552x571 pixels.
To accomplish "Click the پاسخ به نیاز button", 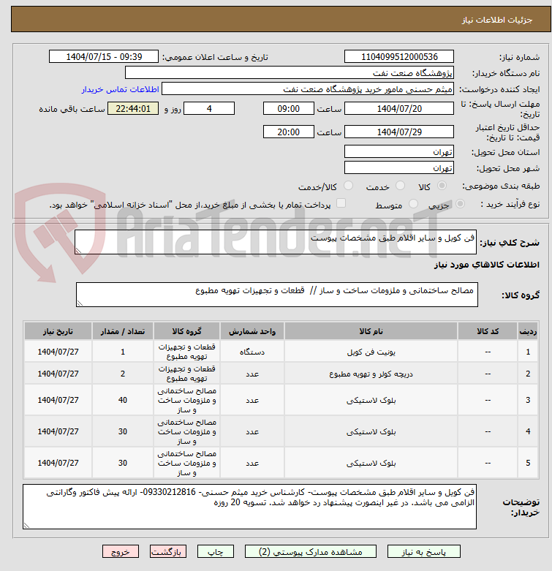I will (423, 552).
